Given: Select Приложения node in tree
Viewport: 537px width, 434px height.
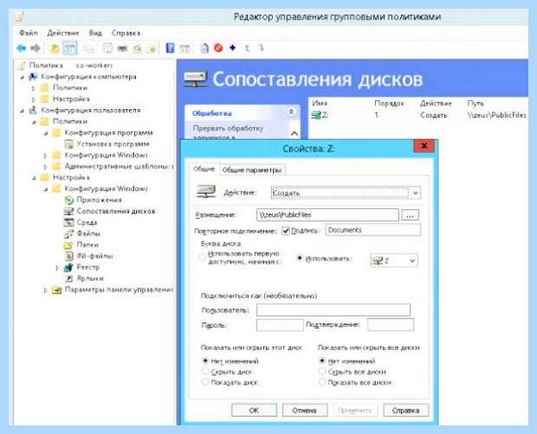Looking at the screenshot, I should pos(99,200).
